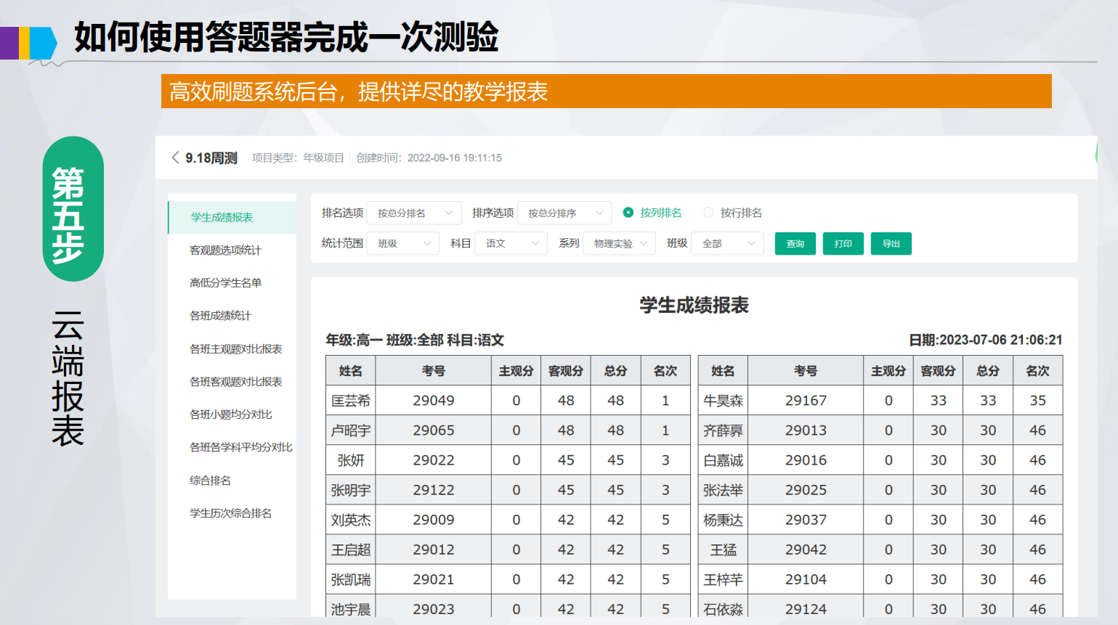Open the 班级 dropdown showing 全部
Viewport: 1118px width, 625px height.
tap(728, 244)
